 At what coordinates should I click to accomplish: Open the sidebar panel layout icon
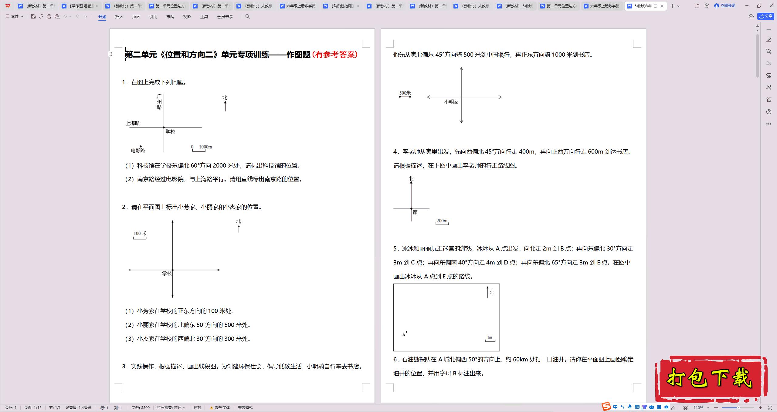point(697,6)
